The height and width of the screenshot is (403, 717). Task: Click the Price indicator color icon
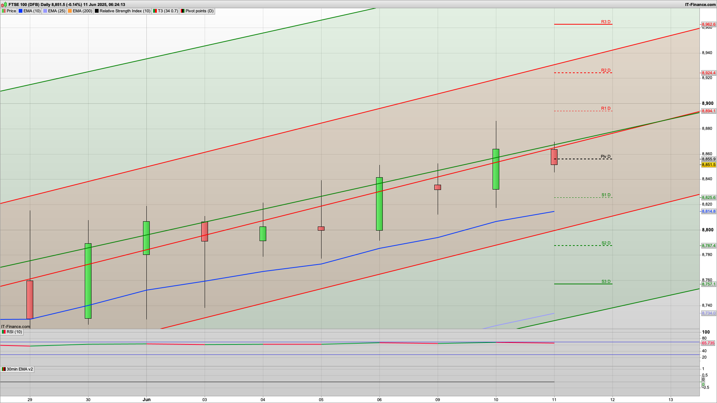click(4, 11)
